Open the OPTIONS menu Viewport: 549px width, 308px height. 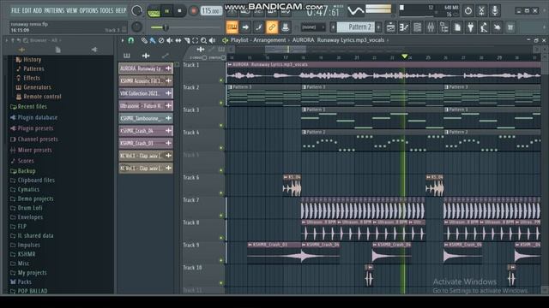pyautogui.click(x=89, y=10)
